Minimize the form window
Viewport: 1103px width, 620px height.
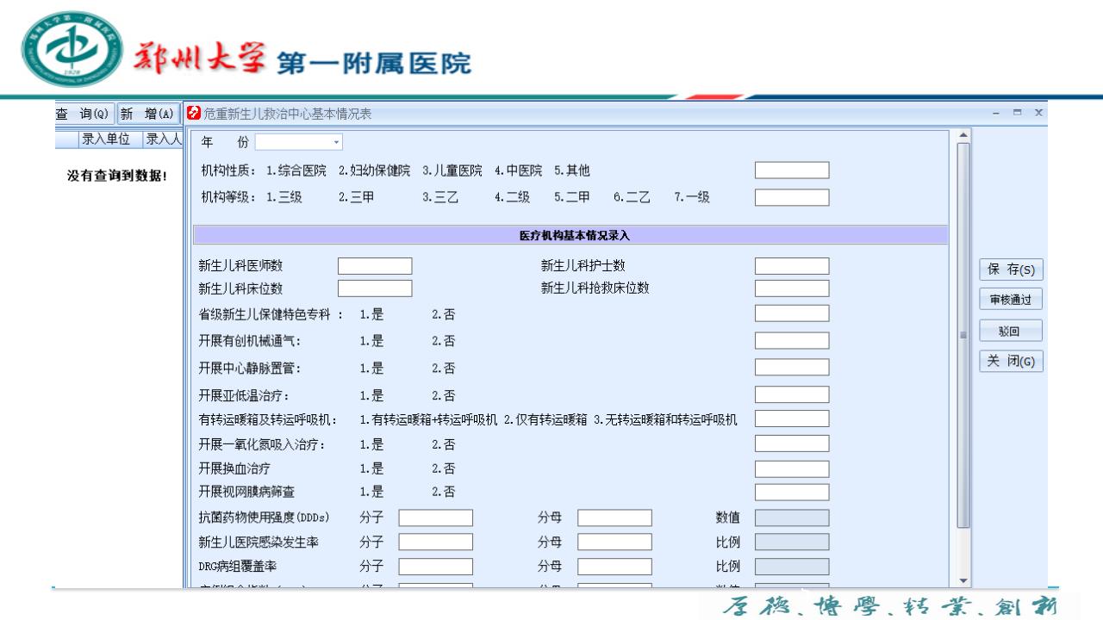coord(996,113)
